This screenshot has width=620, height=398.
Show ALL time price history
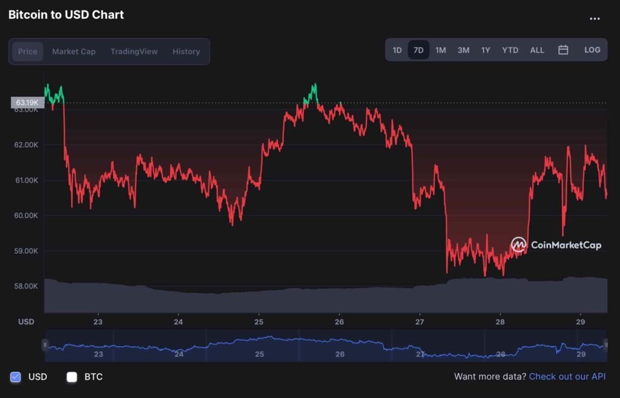pos(537,50)
